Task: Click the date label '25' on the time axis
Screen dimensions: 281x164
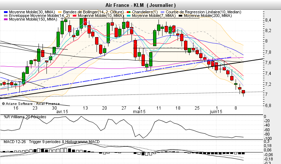Action: click(x=197, y=108)
